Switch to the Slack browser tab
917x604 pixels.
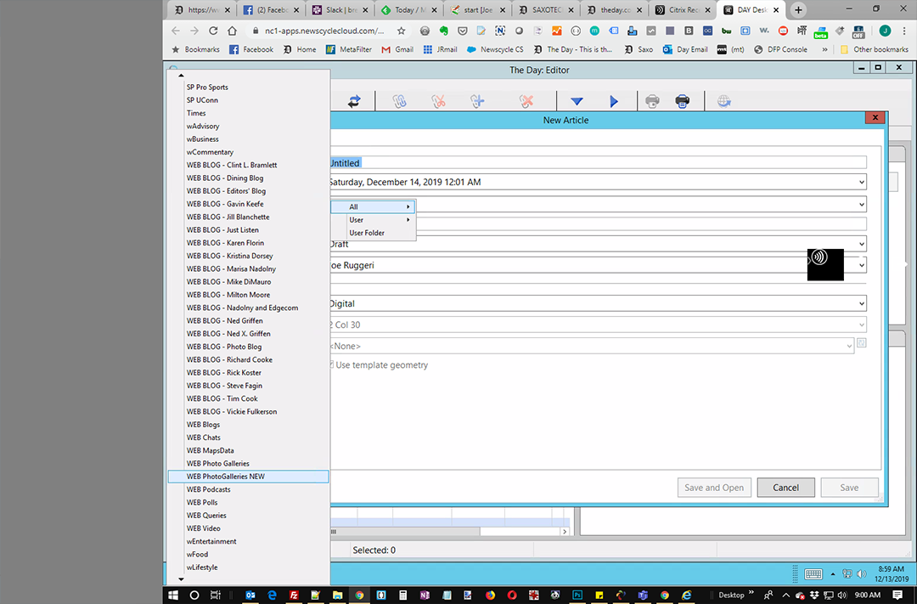(x=340, y=10)
